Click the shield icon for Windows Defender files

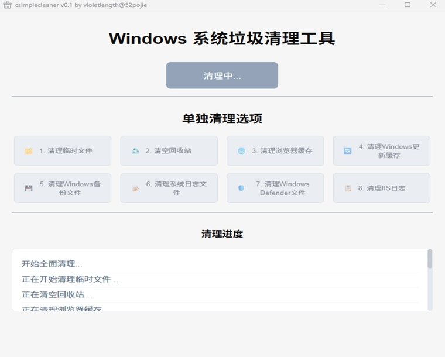pyautogui.click(x=241, y=188)
